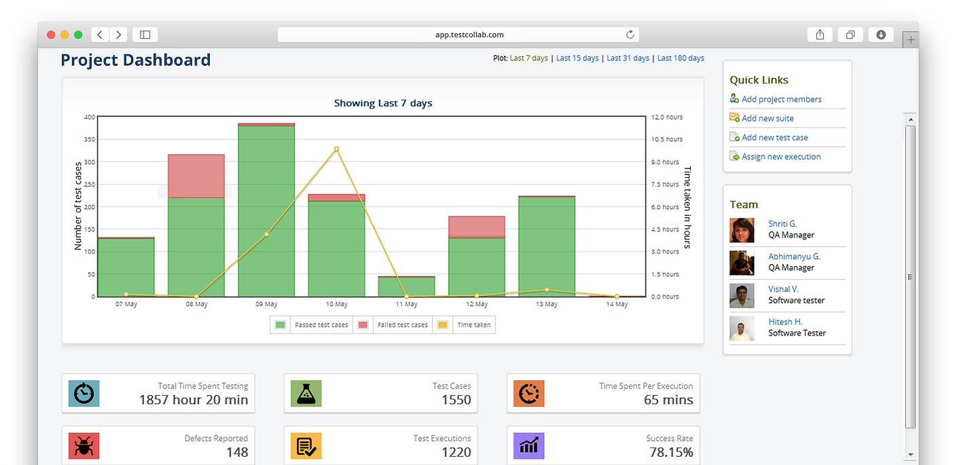Reload the page using the refresh icon
Screen dimensions: 957x465
click(630, 35)
